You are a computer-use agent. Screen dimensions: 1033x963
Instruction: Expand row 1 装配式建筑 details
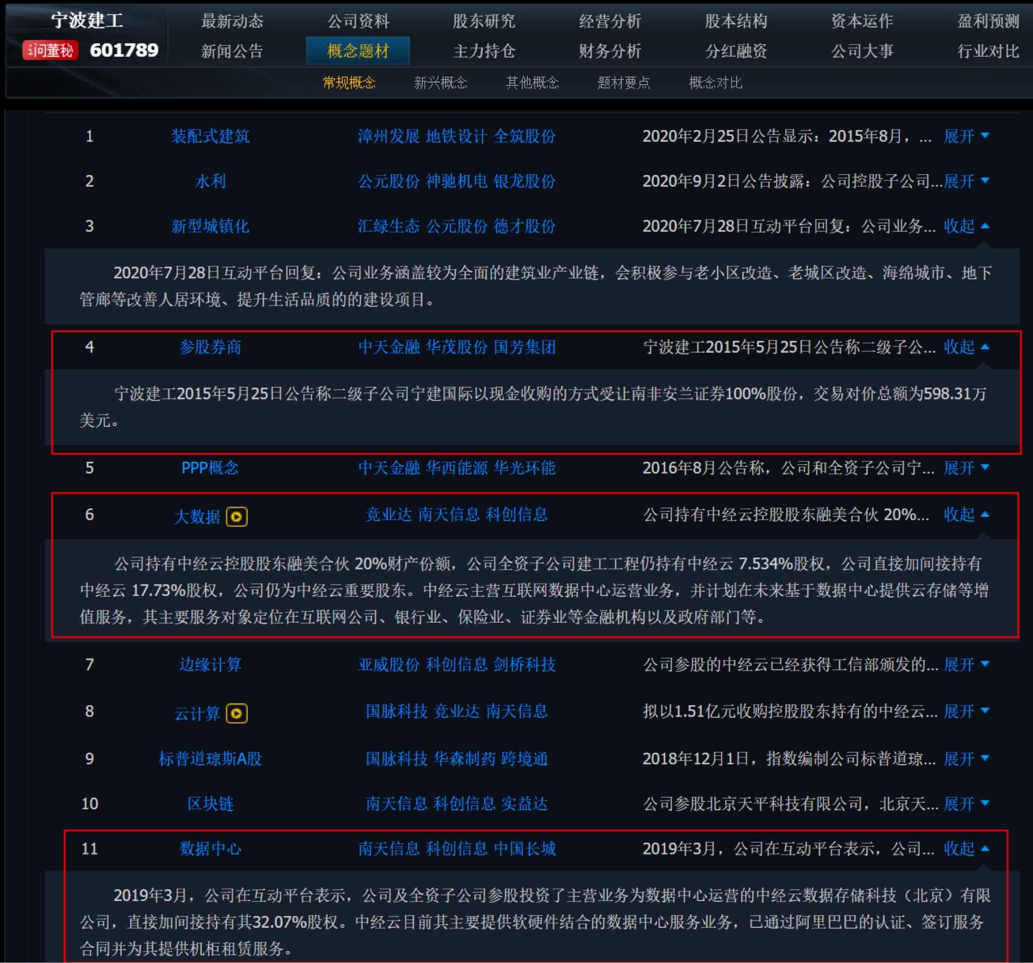pyautogui.click(x=966, y=136)
